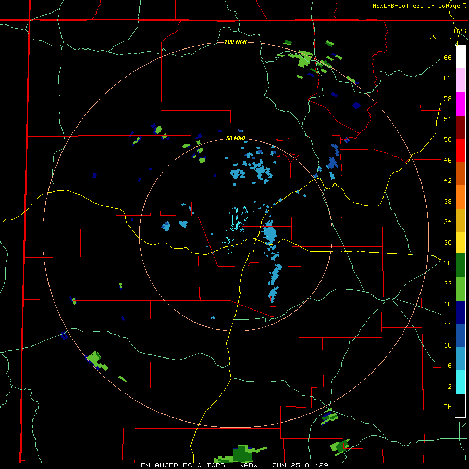Click the TOPS legend heading
The image size is (469, 469).
(x=458, y=31)
